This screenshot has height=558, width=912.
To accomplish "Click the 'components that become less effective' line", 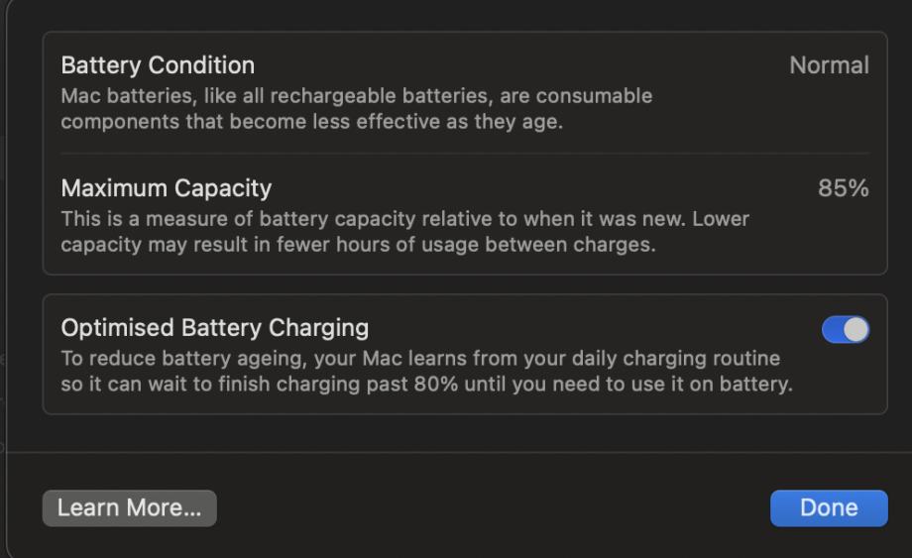I will (311, 122).
